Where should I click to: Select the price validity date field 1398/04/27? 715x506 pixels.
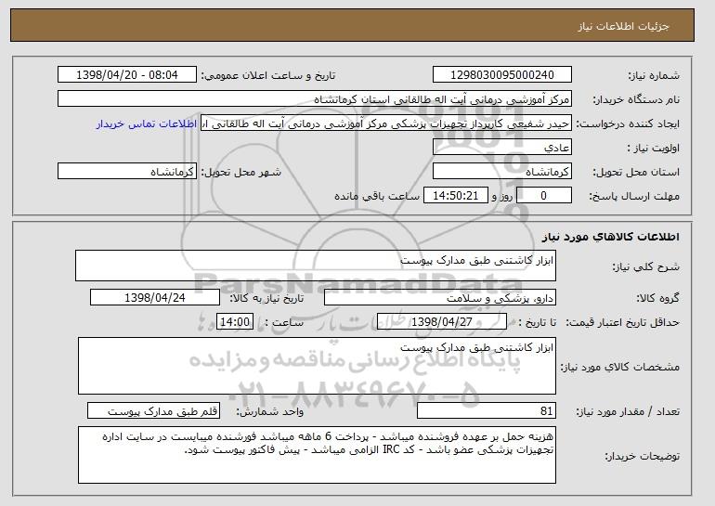pos(442,322)
